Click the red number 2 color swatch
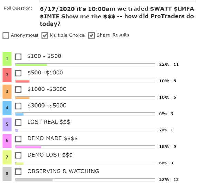Image resolution: width=207 pixels, height=192 pixels. pyautogui.click(x=7, y=75)
